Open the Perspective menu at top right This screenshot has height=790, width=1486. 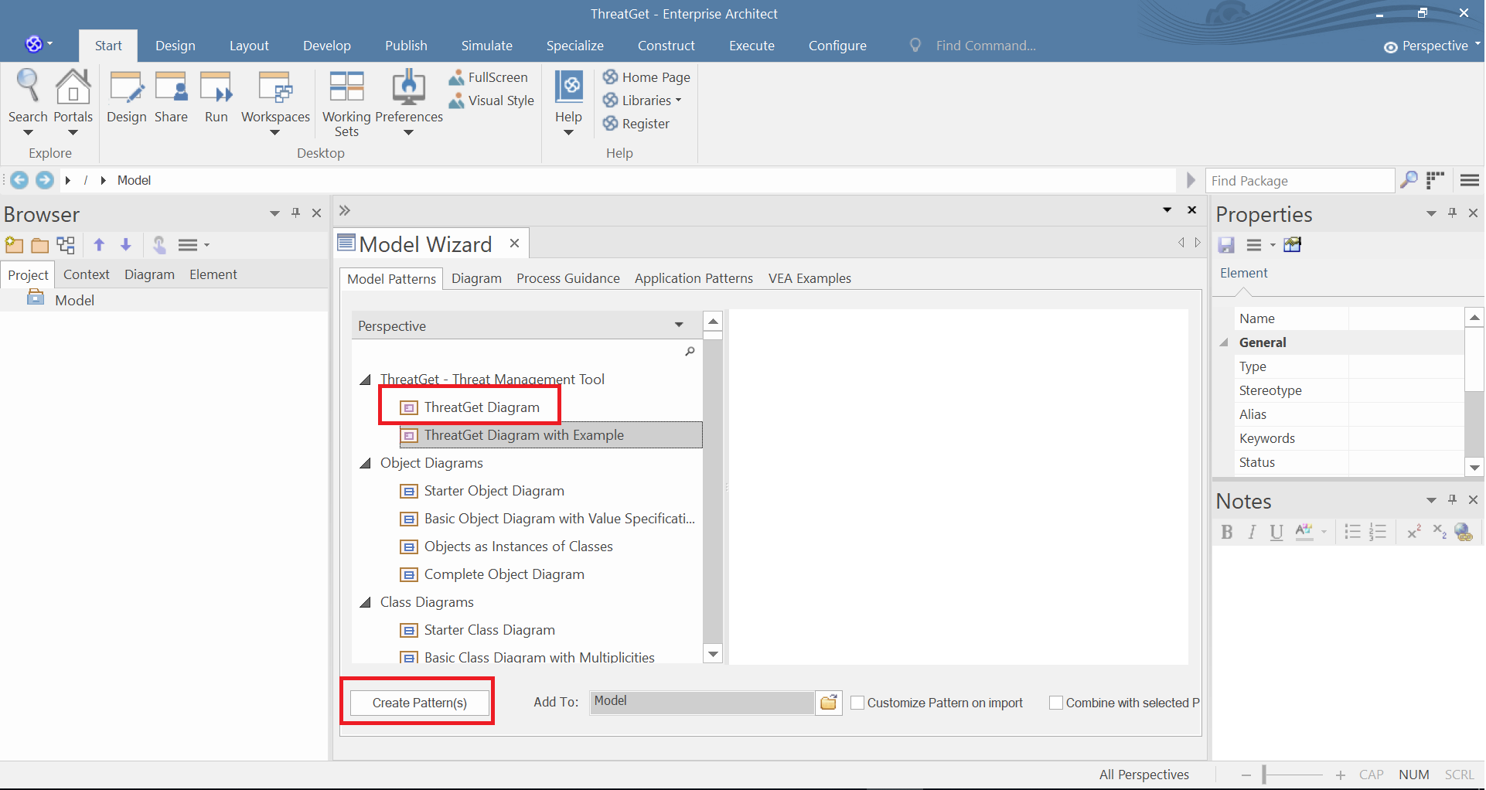tap(1433, 46)
